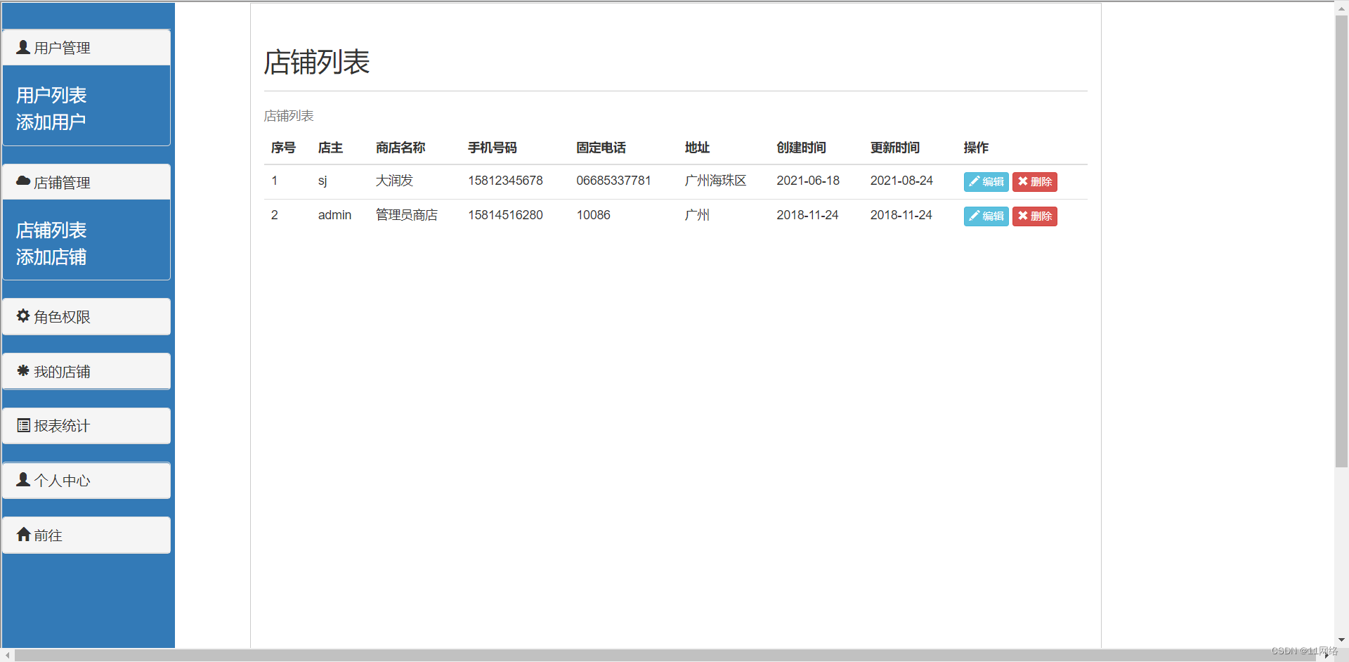Click the X icon in 大润发 row

point(1023,181)
